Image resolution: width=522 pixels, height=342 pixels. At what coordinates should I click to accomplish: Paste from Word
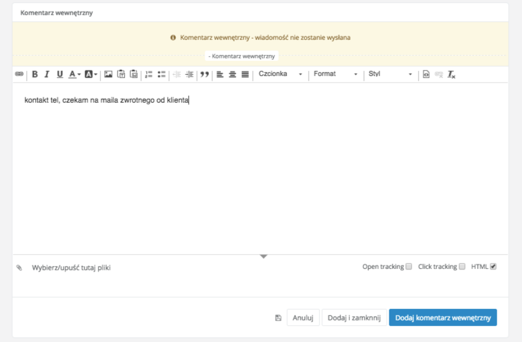(134, 74)
